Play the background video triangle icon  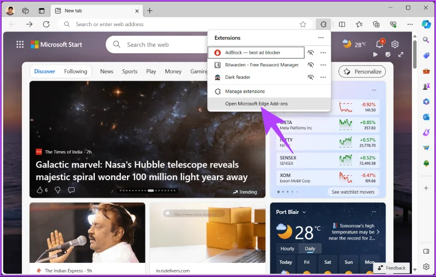(x=376, y=54)
